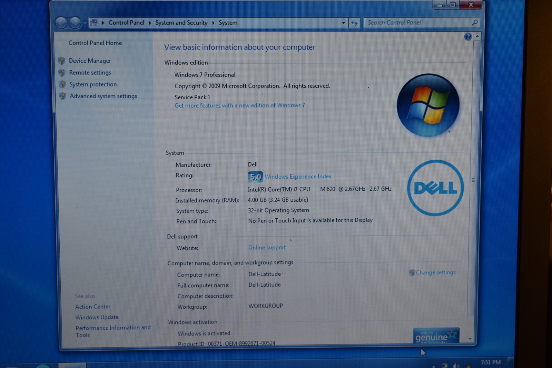552x368 pixels.
Task: Show hidden tray icons with the up arrow
Action: tap(434, 366)
